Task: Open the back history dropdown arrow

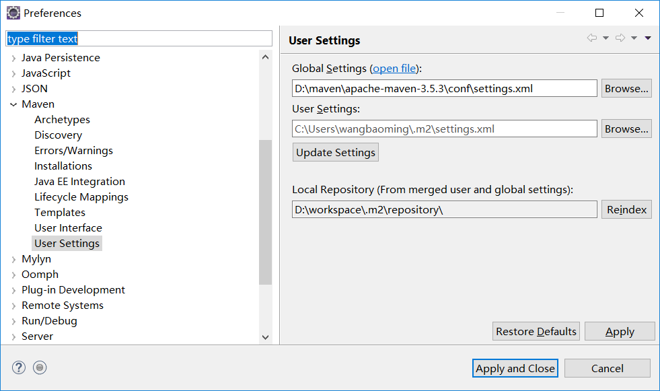Action: pos(606,38)
